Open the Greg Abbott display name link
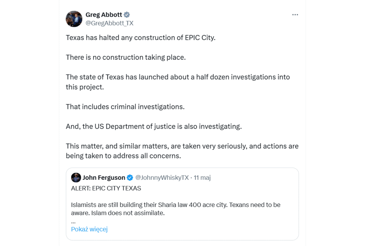 pyautogui.click(x=103, y=15)
